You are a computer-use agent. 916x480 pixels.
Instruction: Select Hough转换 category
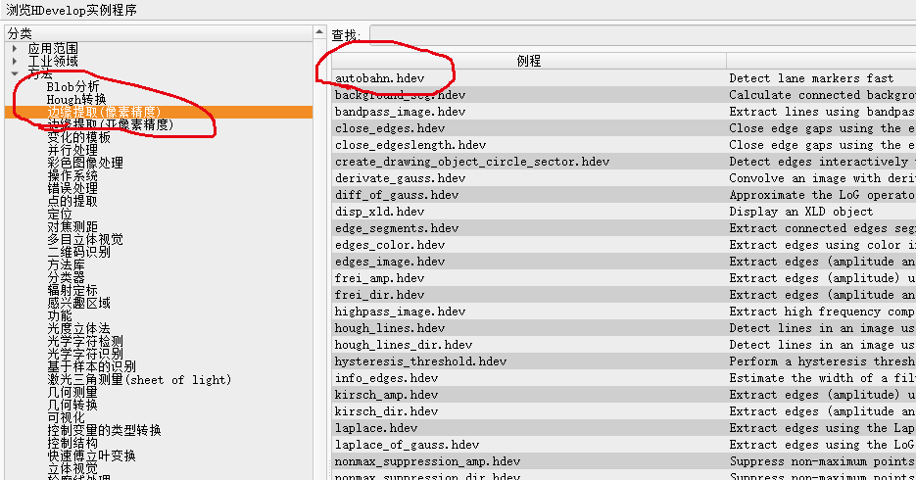[x=76, y=99]
